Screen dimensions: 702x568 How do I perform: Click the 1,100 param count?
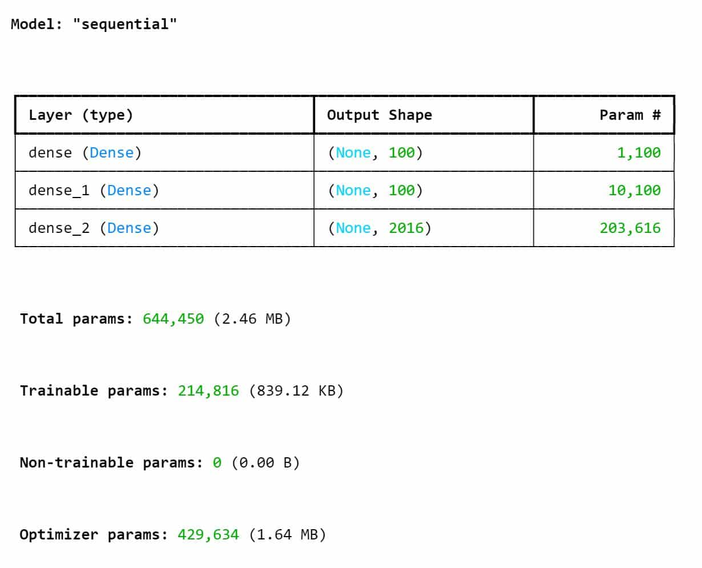pos(639,153)
